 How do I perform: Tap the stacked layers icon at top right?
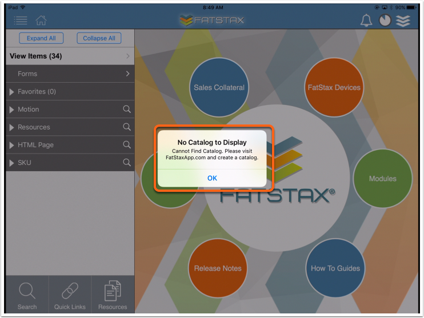403,21
